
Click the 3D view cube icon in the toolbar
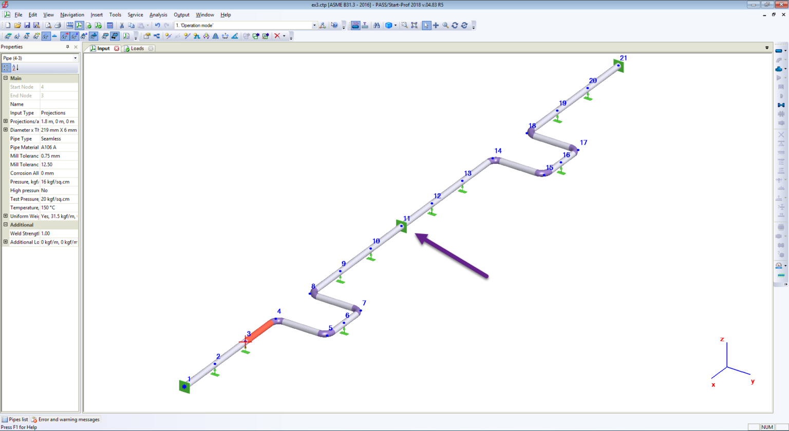[389, 25]
